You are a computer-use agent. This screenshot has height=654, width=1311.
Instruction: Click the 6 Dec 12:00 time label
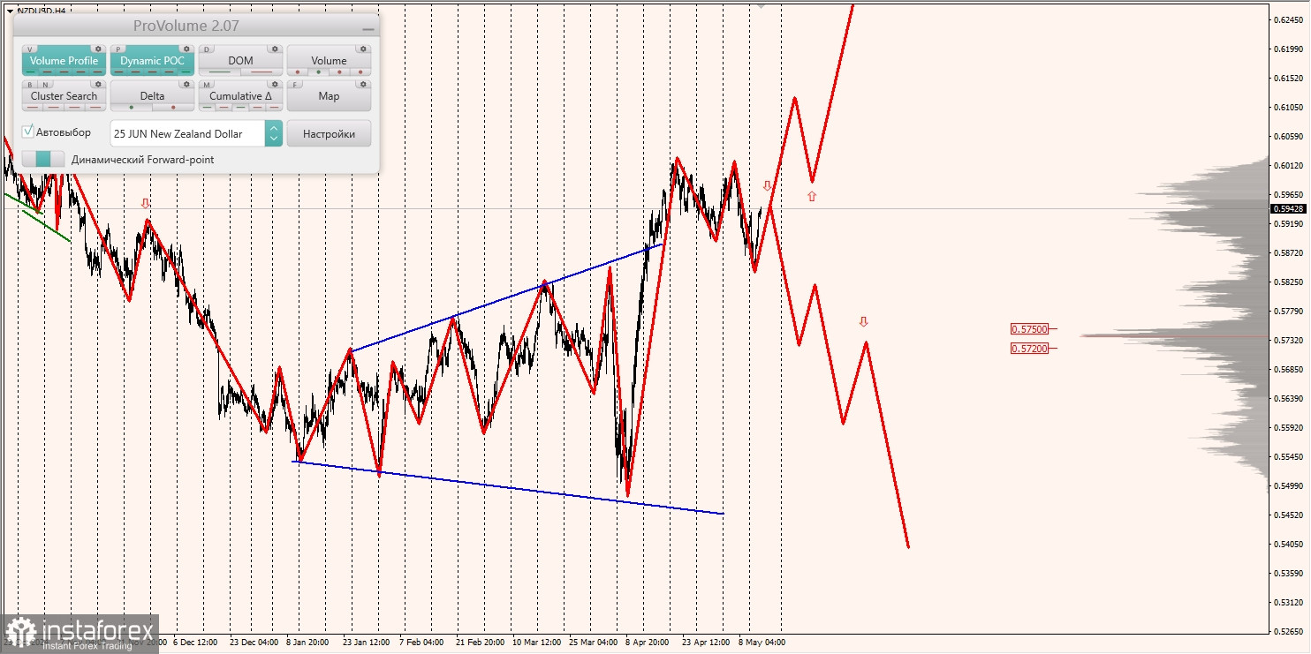(195, 642)
